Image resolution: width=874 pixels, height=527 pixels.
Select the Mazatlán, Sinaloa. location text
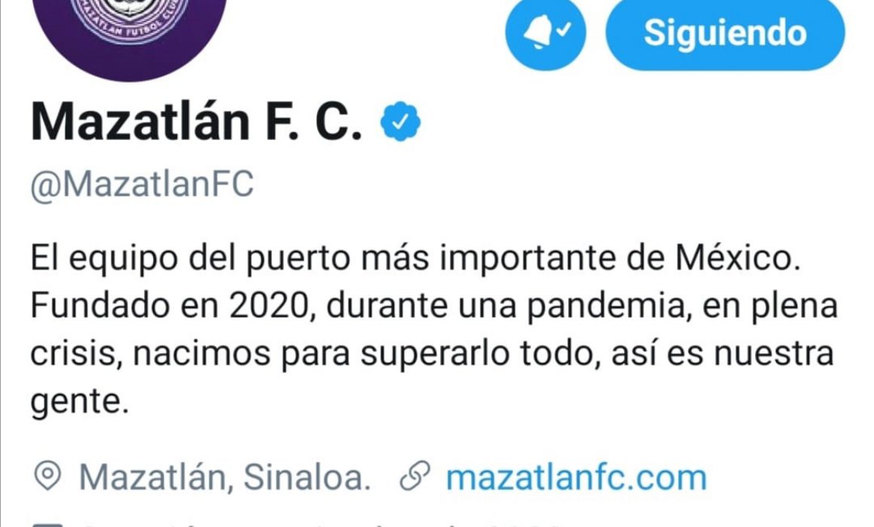(225, 477)
